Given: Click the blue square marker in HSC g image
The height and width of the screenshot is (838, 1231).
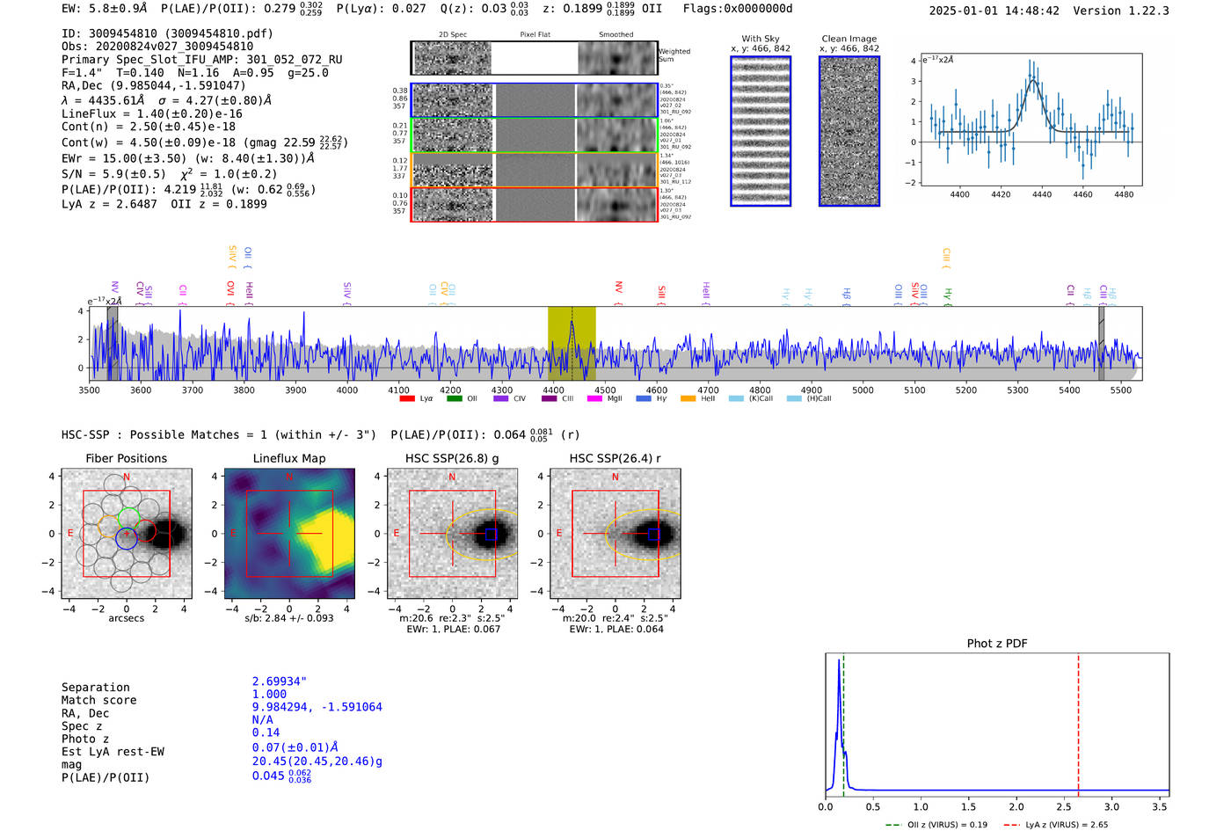Looking at the screenshot, I should pos(491,535).
